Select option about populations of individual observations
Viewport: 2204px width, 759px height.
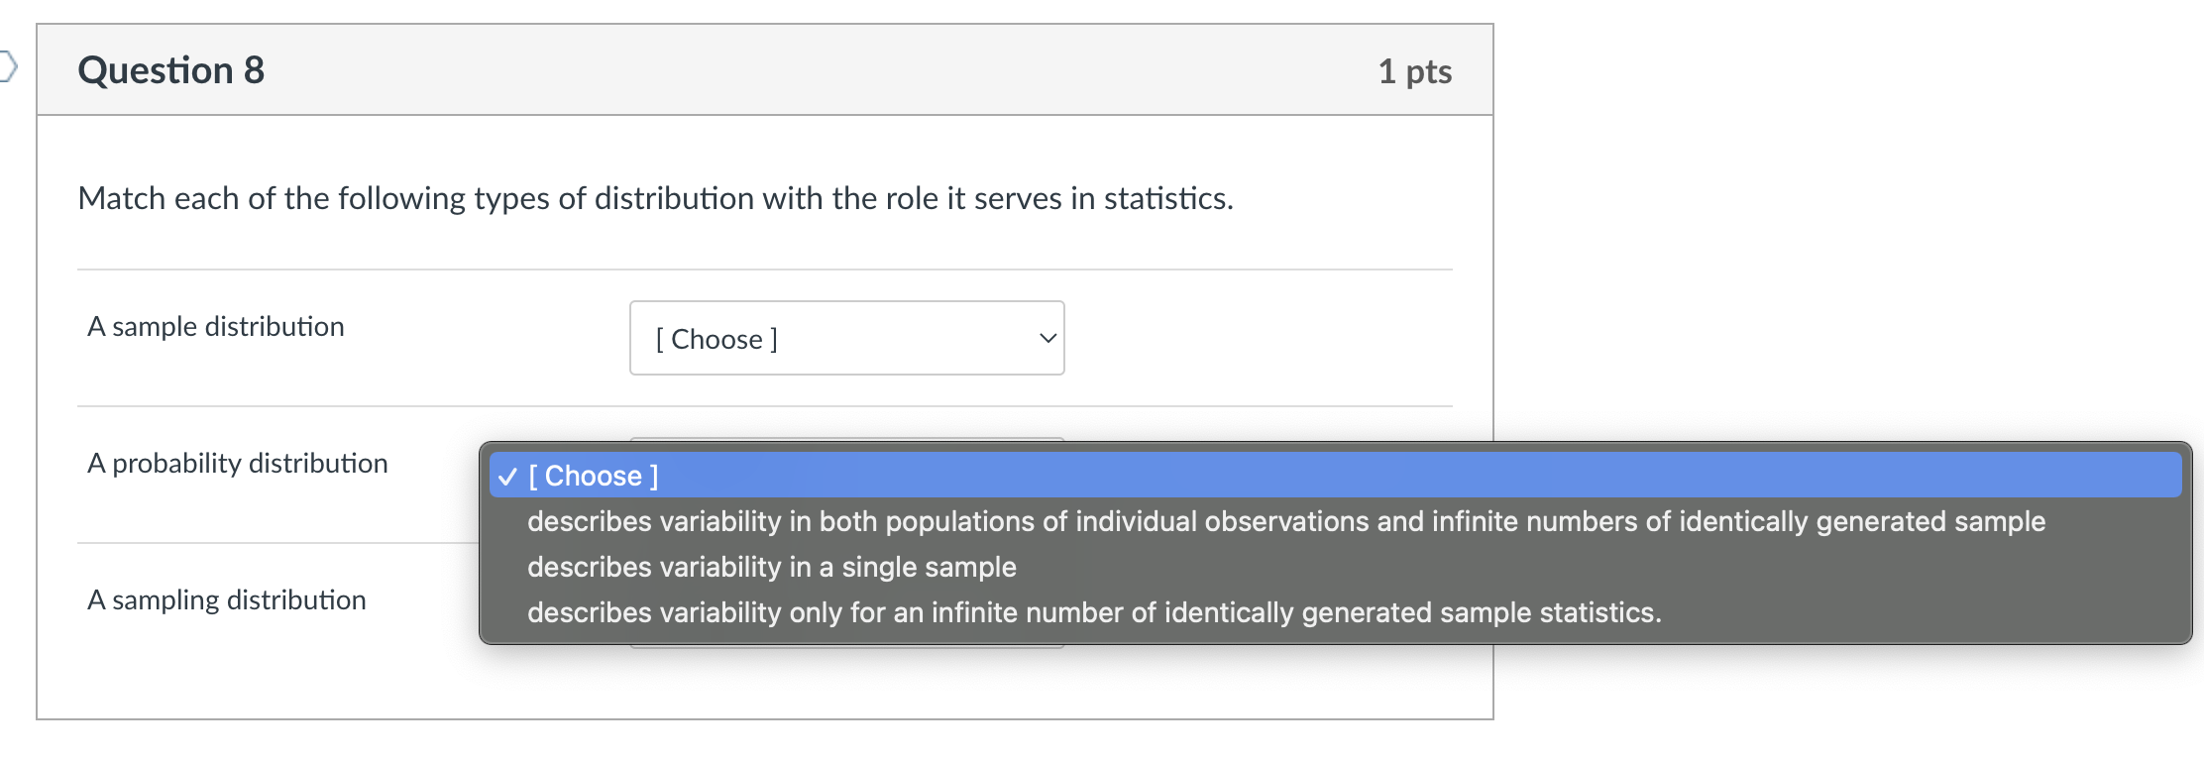coord(1285,521)
